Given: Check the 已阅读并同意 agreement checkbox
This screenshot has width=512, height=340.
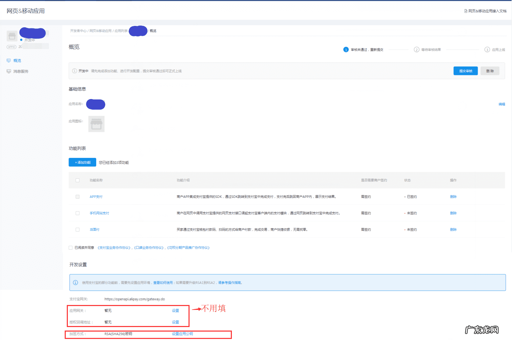Looking at the screenshot, I should tap(71, 248).
